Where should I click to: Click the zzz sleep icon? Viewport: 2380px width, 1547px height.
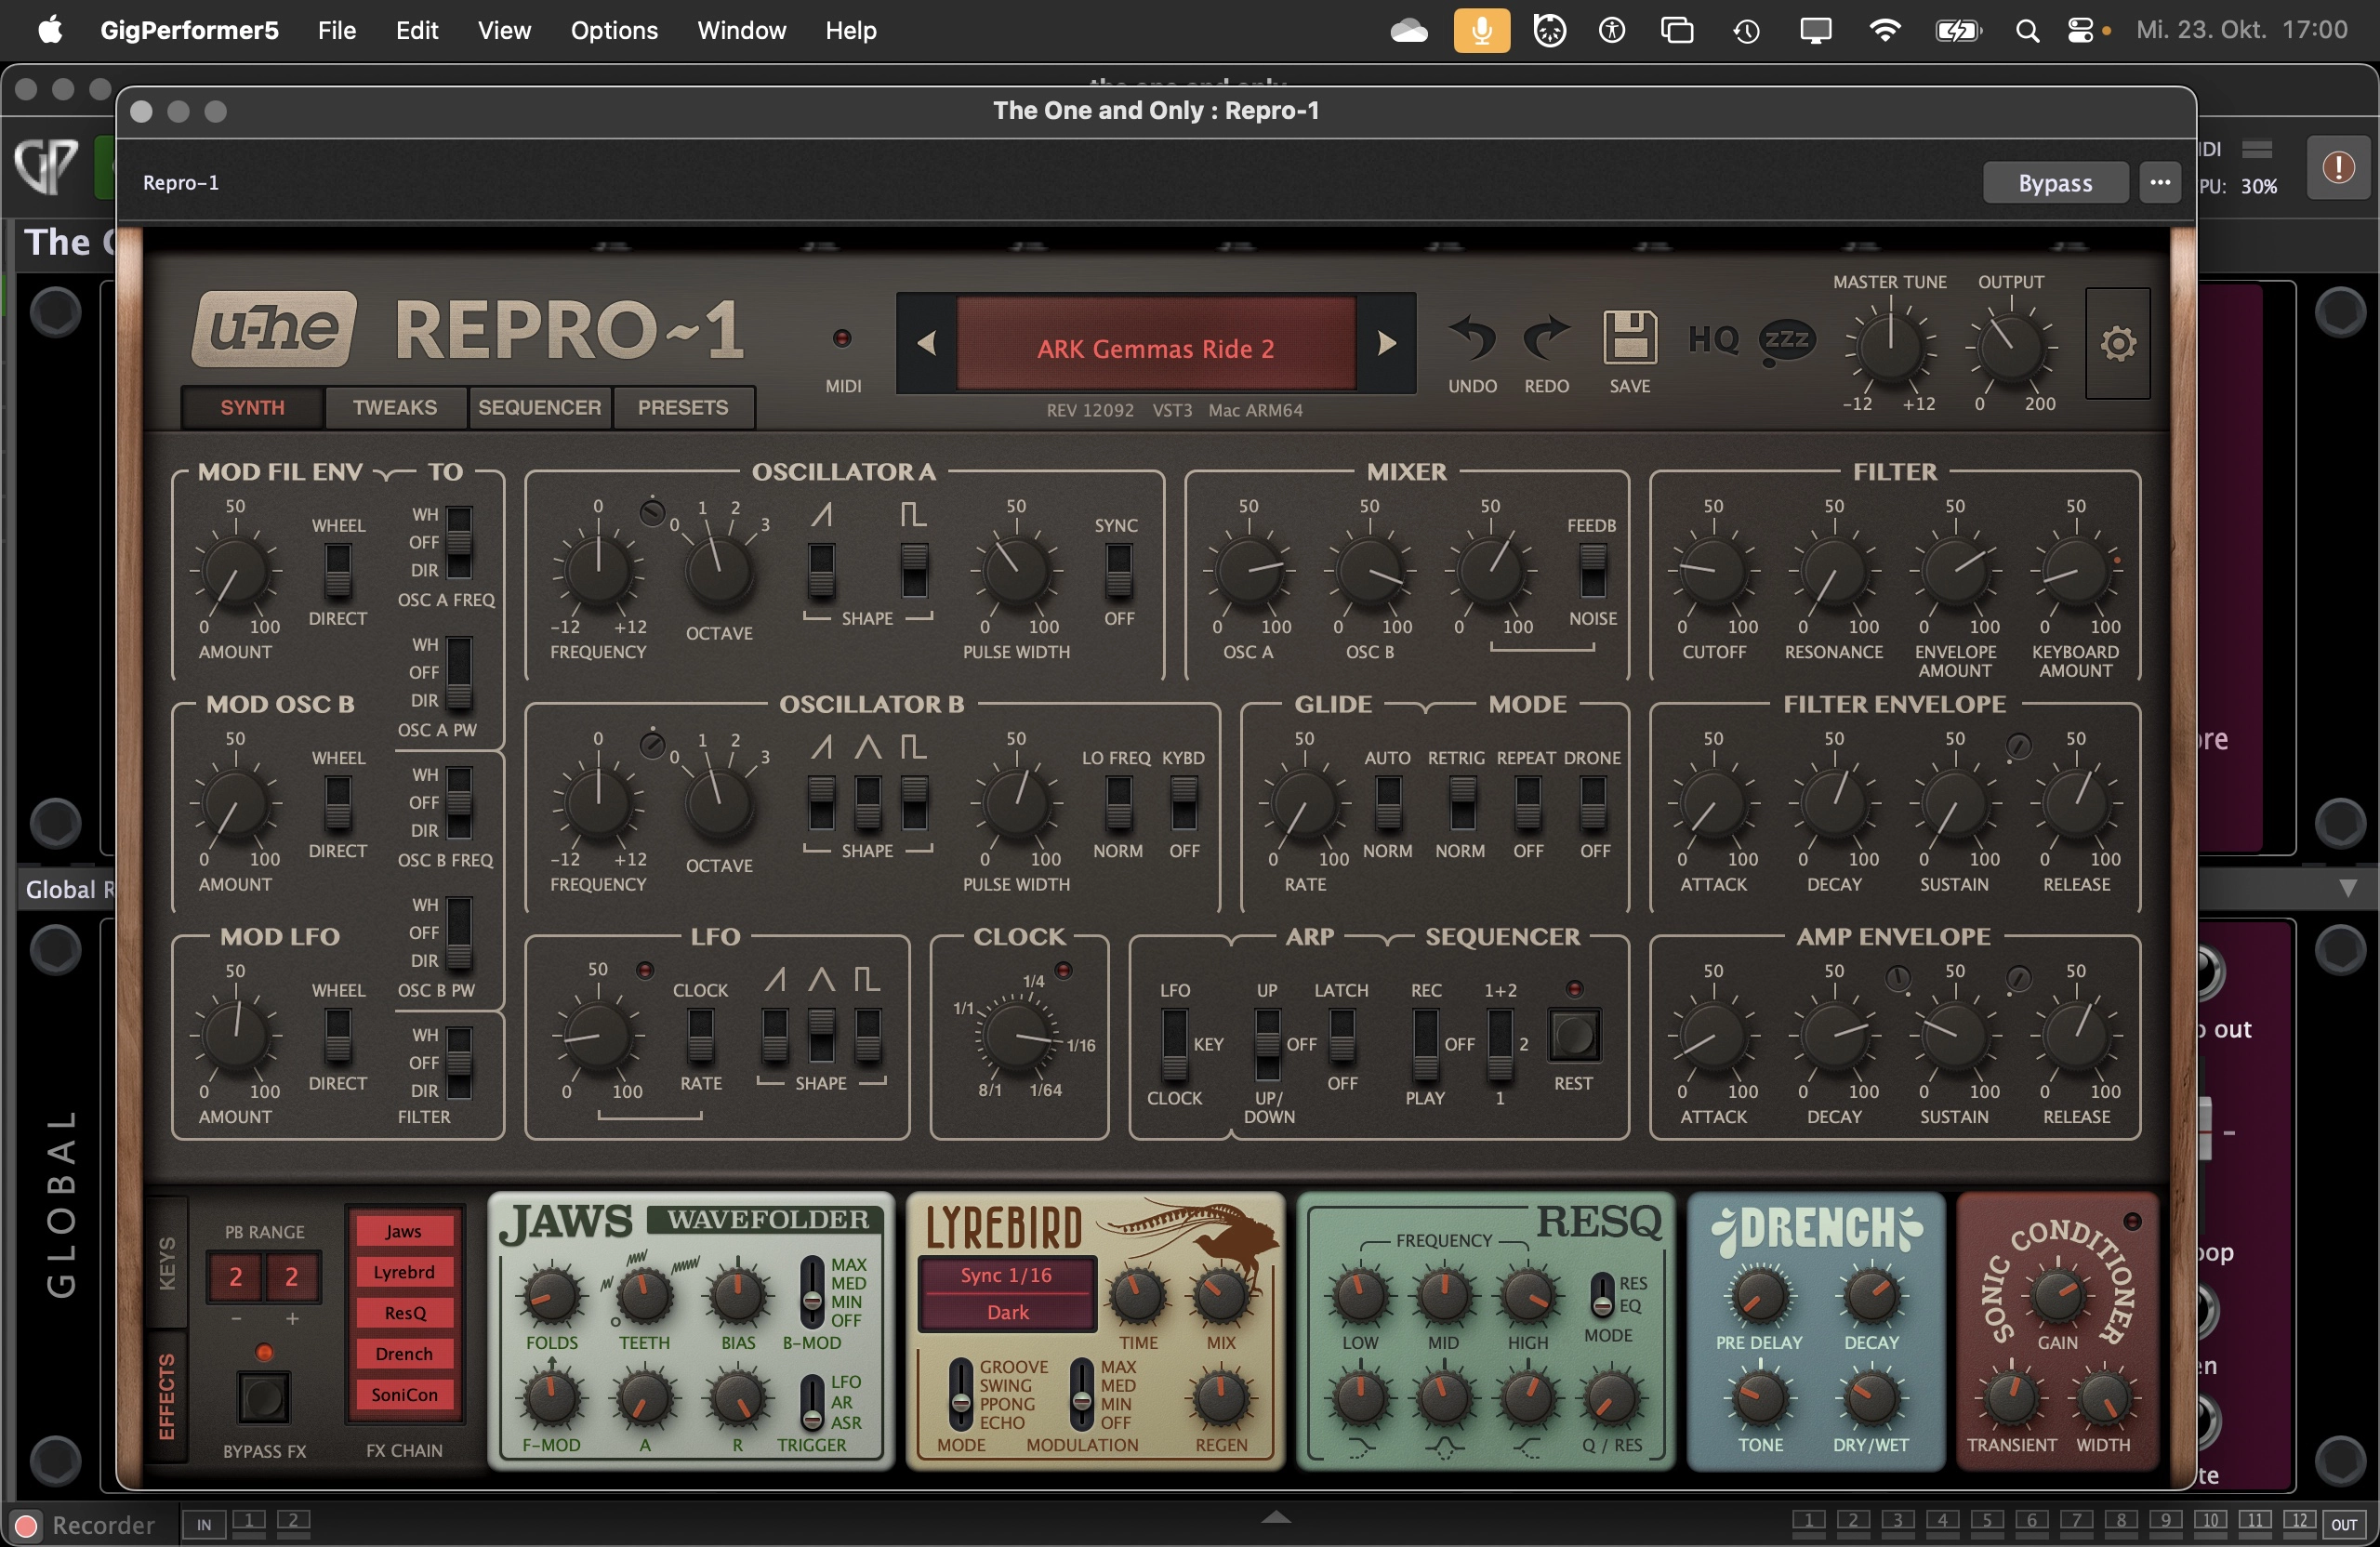point(1786,342)
